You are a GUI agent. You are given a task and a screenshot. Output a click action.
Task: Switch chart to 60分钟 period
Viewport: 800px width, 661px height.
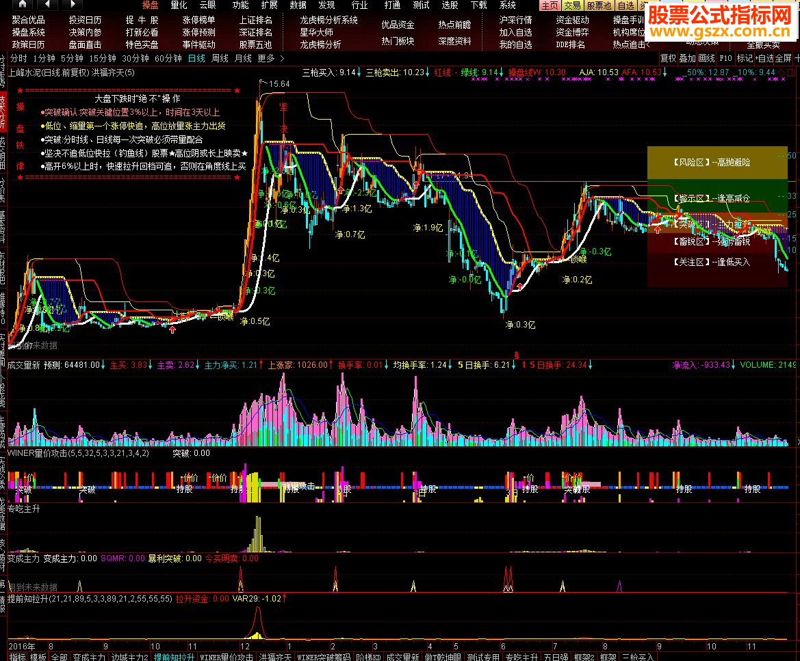[168, 59]
